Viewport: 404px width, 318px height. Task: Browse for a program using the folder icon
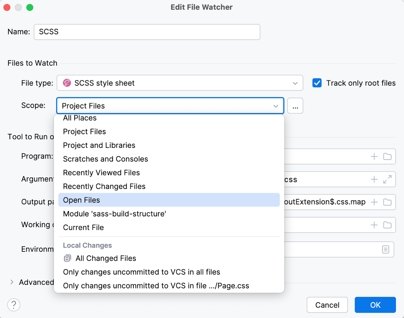coord(386,156)
